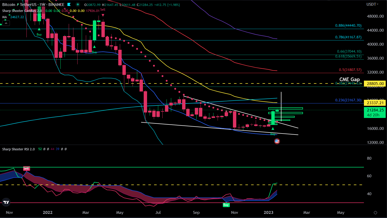Click the 2023 label on time axis
The image size is (387, 218).
point(268,212)
